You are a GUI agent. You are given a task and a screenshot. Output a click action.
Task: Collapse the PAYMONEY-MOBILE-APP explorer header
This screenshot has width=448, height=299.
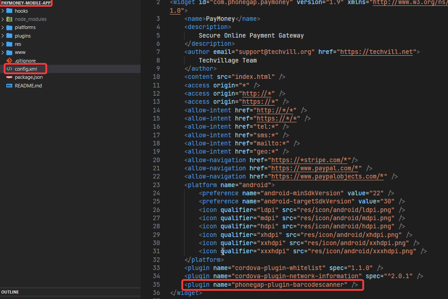point(26,3)
